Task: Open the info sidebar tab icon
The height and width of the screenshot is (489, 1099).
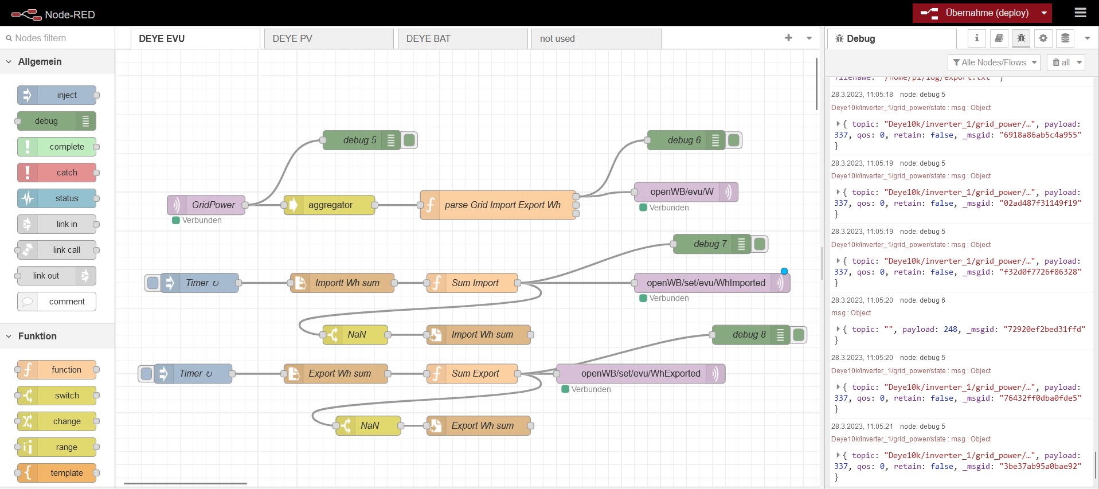Action: coord(977,38)
